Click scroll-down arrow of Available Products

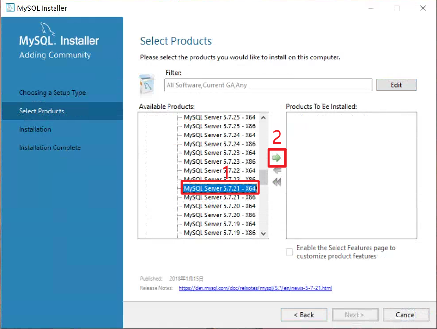coord(263,233)
